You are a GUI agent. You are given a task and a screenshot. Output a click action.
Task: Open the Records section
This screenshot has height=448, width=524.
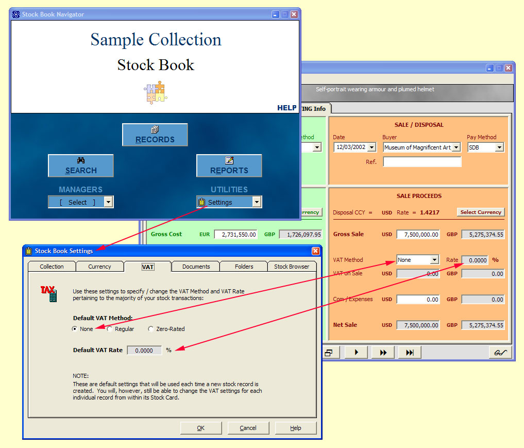155,135
